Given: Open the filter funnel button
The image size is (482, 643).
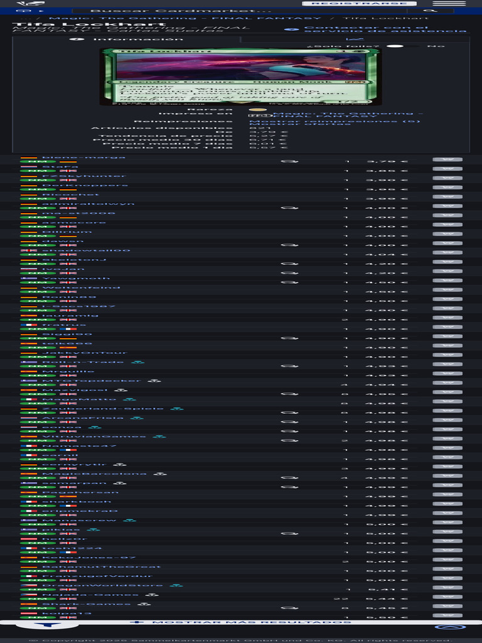Looking at the screenshot, I should pyautogui.click(x=47, y=625).
